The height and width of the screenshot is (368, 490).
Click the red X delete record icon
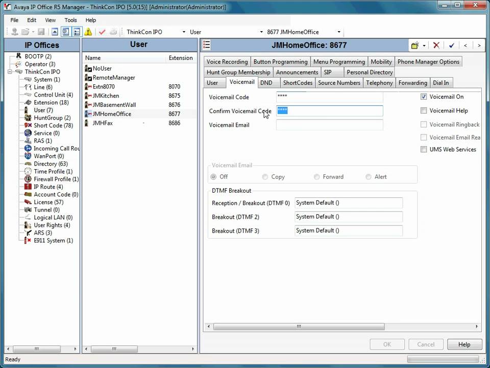[x=436, y=45]
